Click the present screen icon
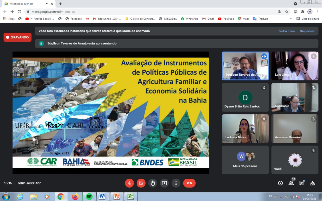The width and height of the screenshot is (322, 201). pyautogui.click(x=164, y=183)
